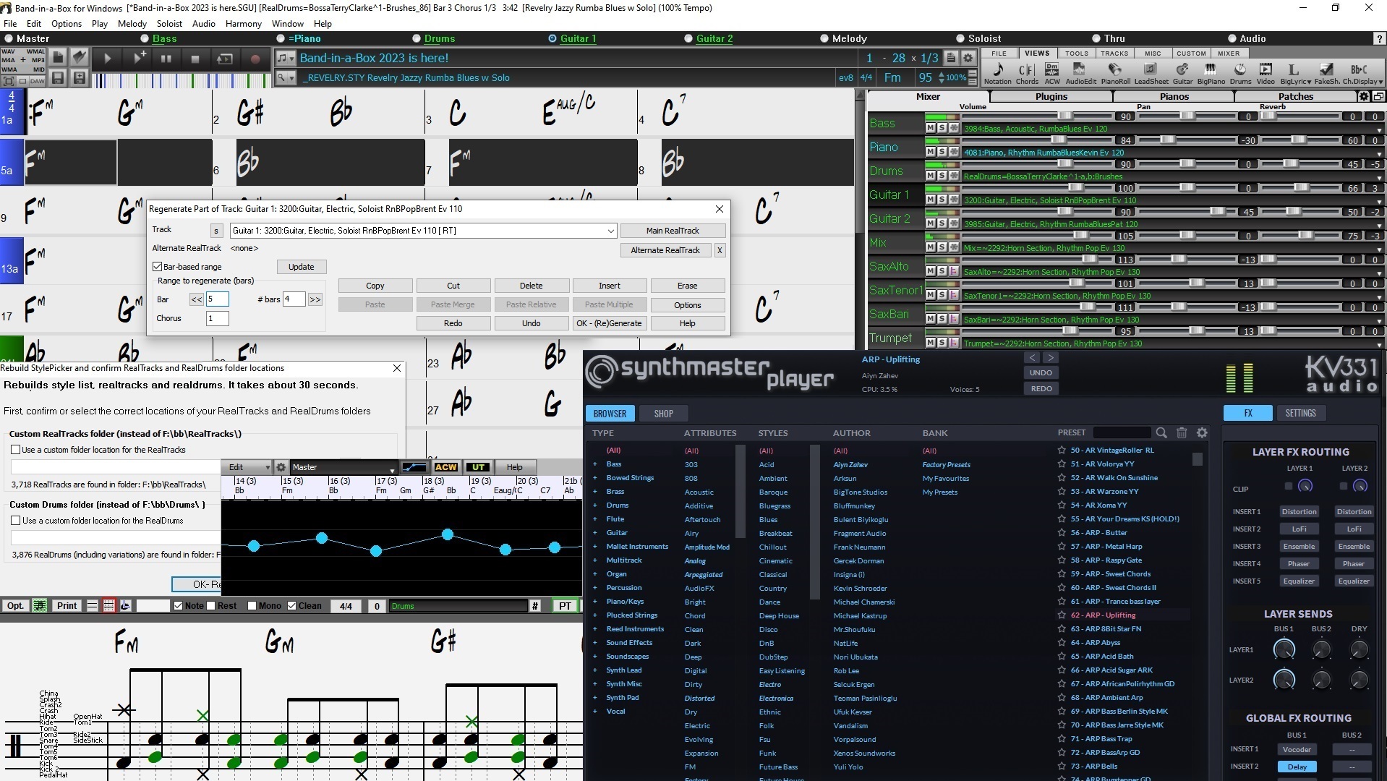Open the AudioEdit window icon

(x=1080, y=72)
